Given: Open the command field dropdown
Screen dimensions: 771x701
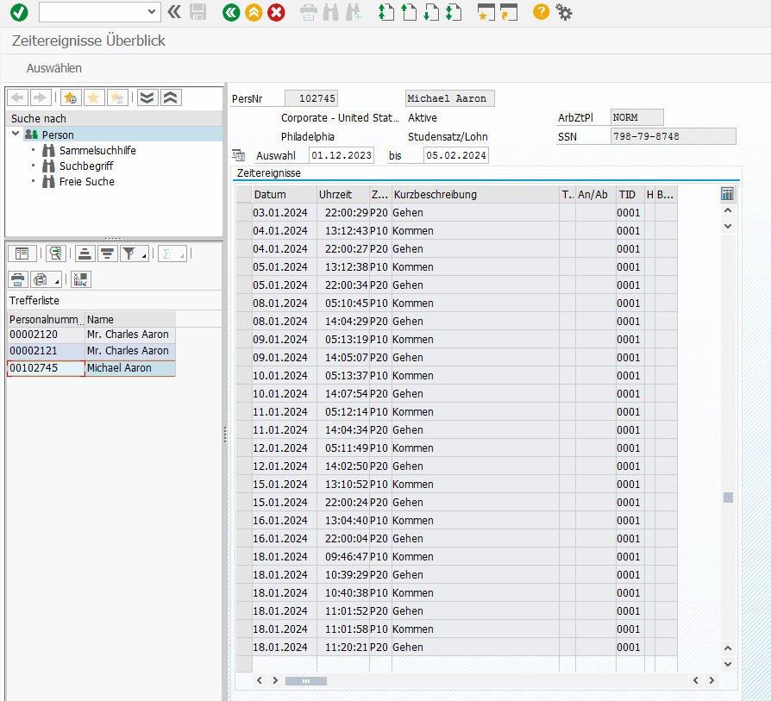Looking at the screenshot, I should pyautogui.click(x=153, y=12).
